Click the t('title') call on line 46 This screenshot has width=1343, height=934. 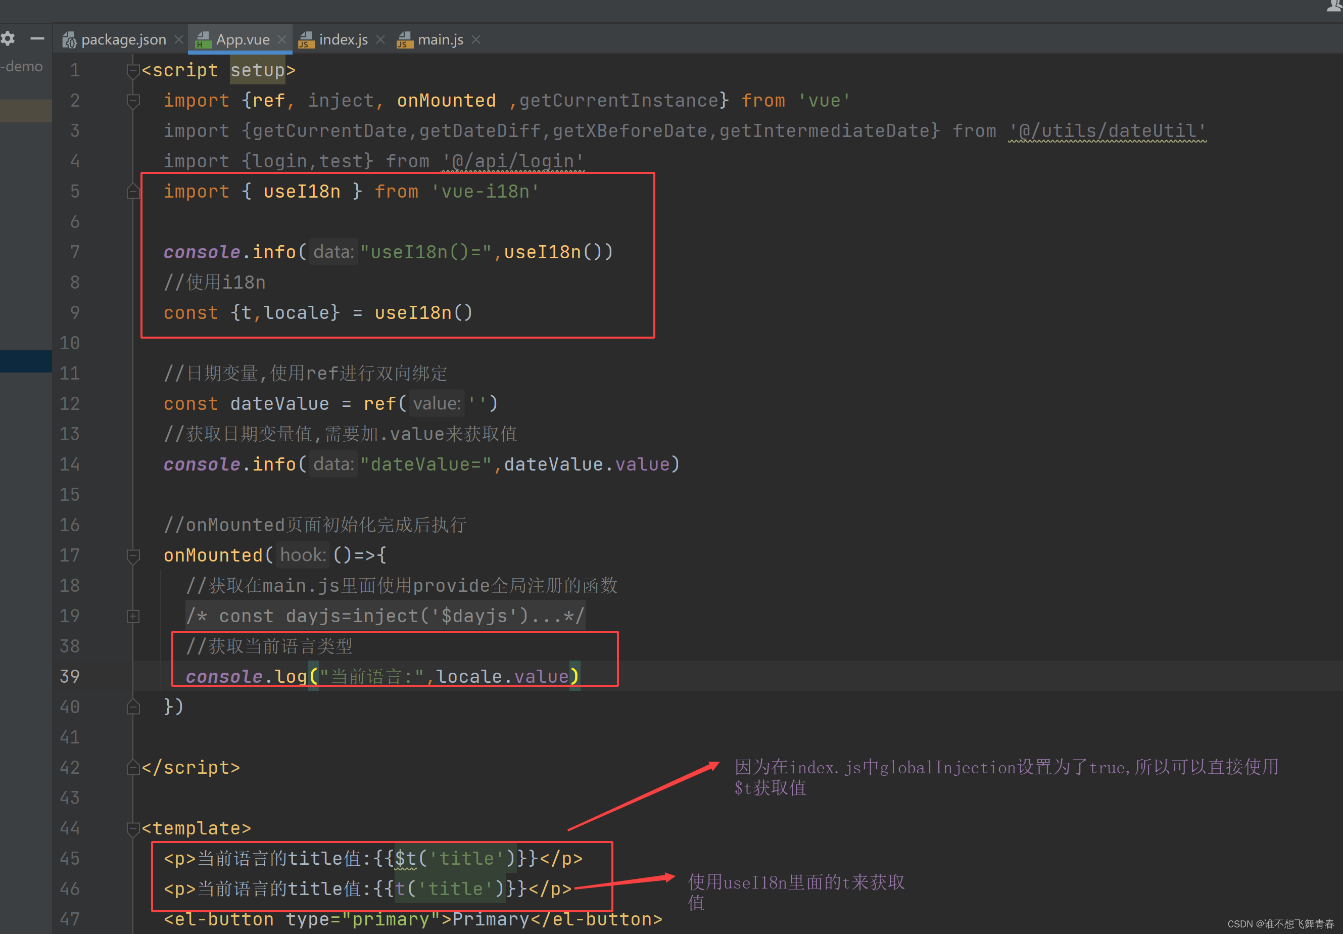tap(450, 889)
